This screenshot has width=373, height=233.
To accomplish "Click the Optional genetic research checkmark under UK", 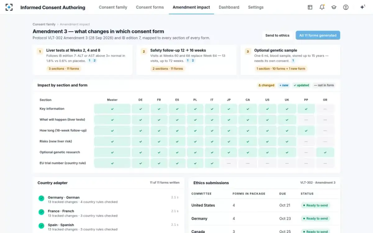I will click(287, 152).
